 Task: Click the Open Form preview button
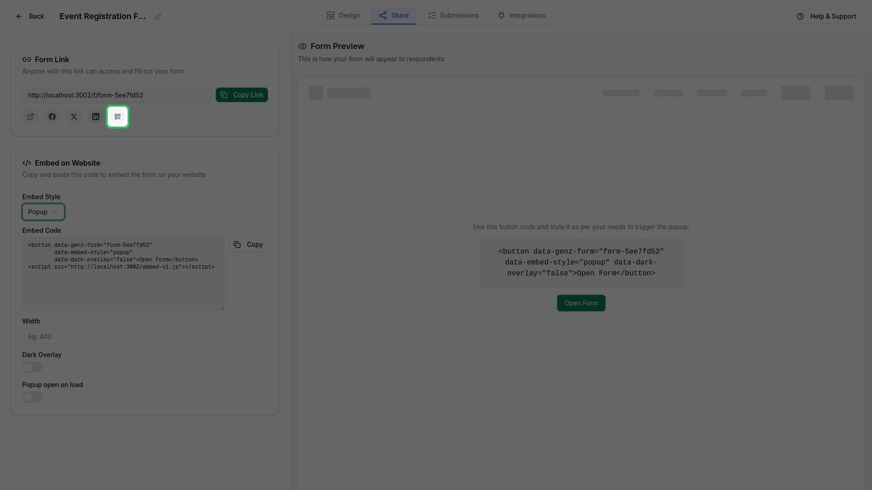click(x=581, y=303)
